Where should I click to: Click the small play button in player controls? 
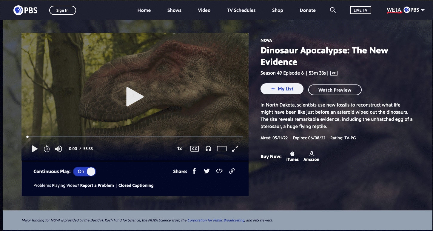[35, 149]
